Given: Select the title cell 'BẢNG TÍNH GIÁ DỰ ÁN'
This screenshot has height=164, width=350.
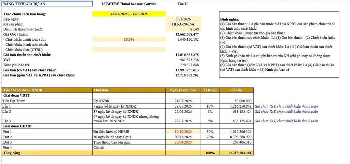Looking at the screenshot, I should tap(46, 4).
